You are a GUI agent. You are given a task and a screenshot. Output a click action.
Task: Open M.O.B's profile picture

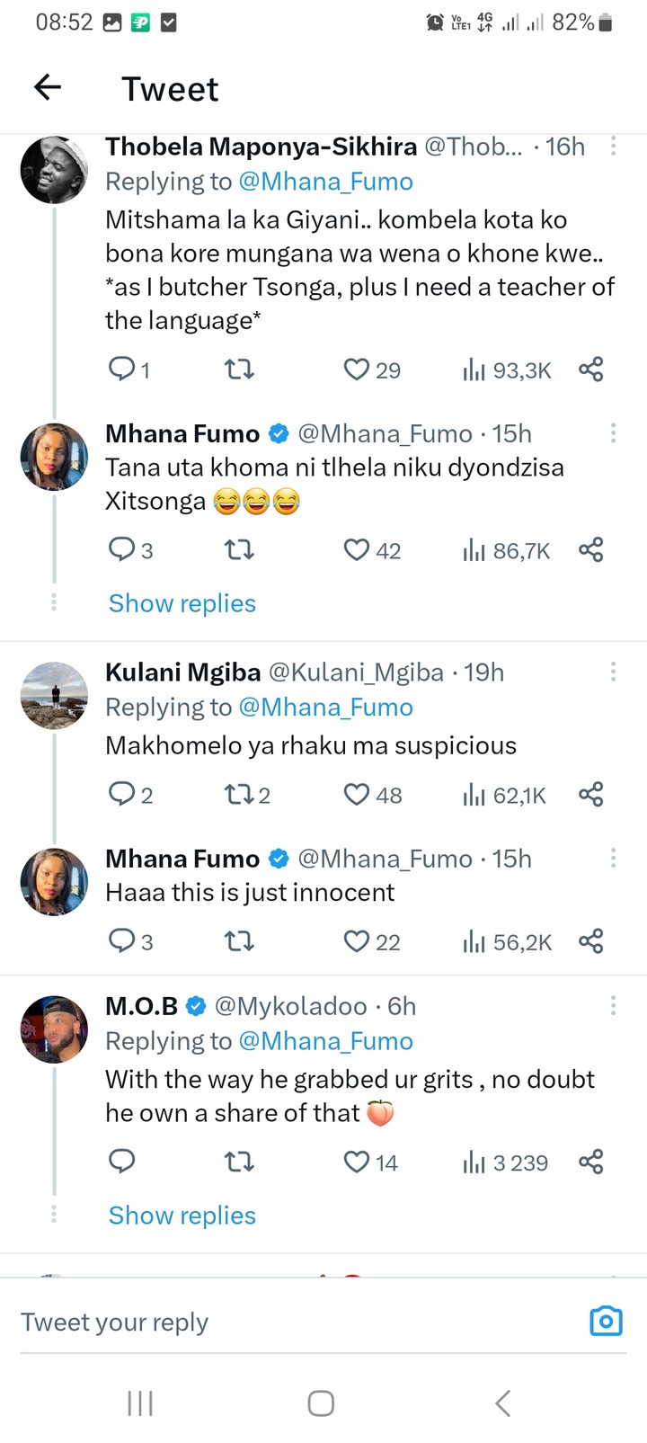click(55, 1030)
